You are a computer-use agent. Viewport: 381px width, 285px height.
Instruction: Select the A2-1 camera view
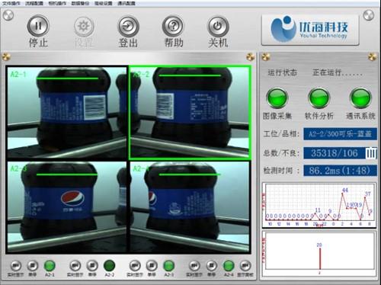click(x=66, y=113)
